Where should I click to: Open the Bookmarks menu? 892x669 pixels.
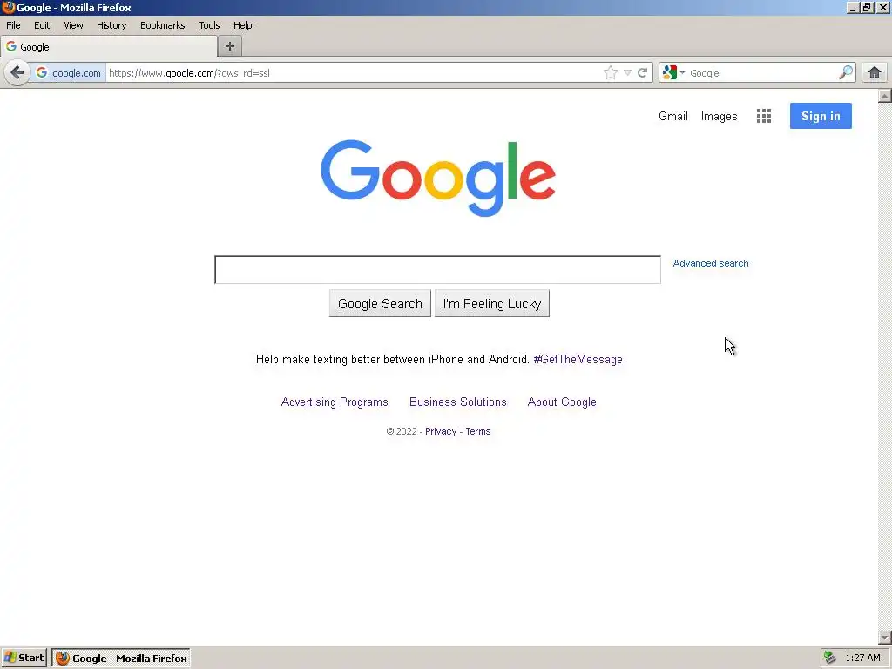pos(163,25)
